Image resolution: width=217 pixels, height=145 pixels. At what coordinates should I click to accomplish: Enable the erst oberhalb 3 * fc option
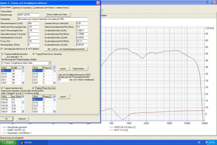(x=2, y=57)
